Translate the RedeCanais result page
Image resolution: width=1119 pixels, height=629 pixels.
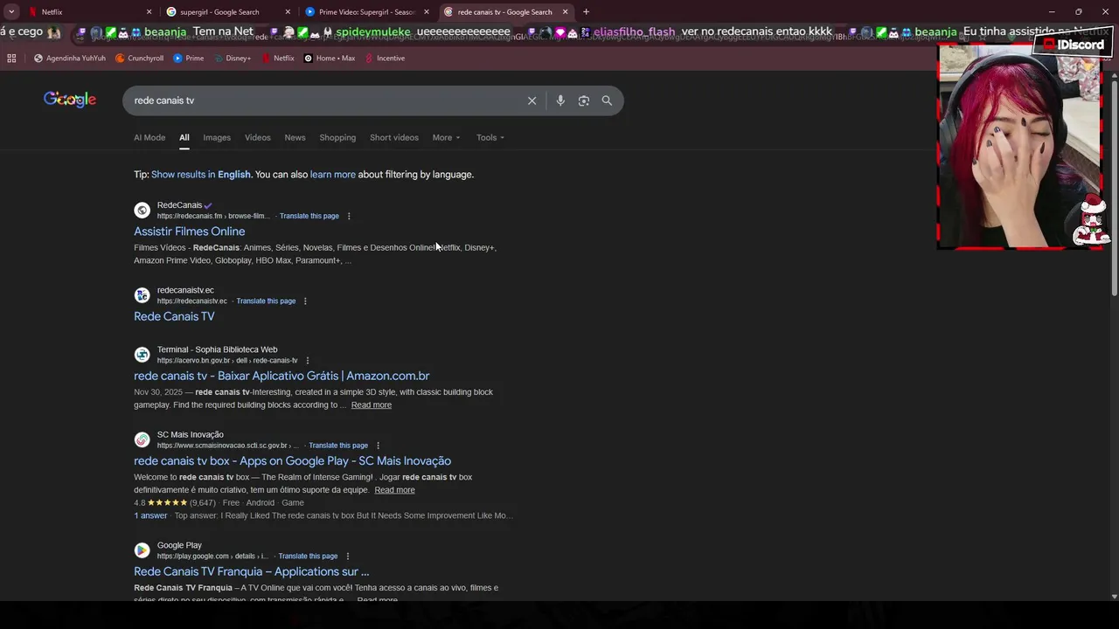(x=309, y=217)
